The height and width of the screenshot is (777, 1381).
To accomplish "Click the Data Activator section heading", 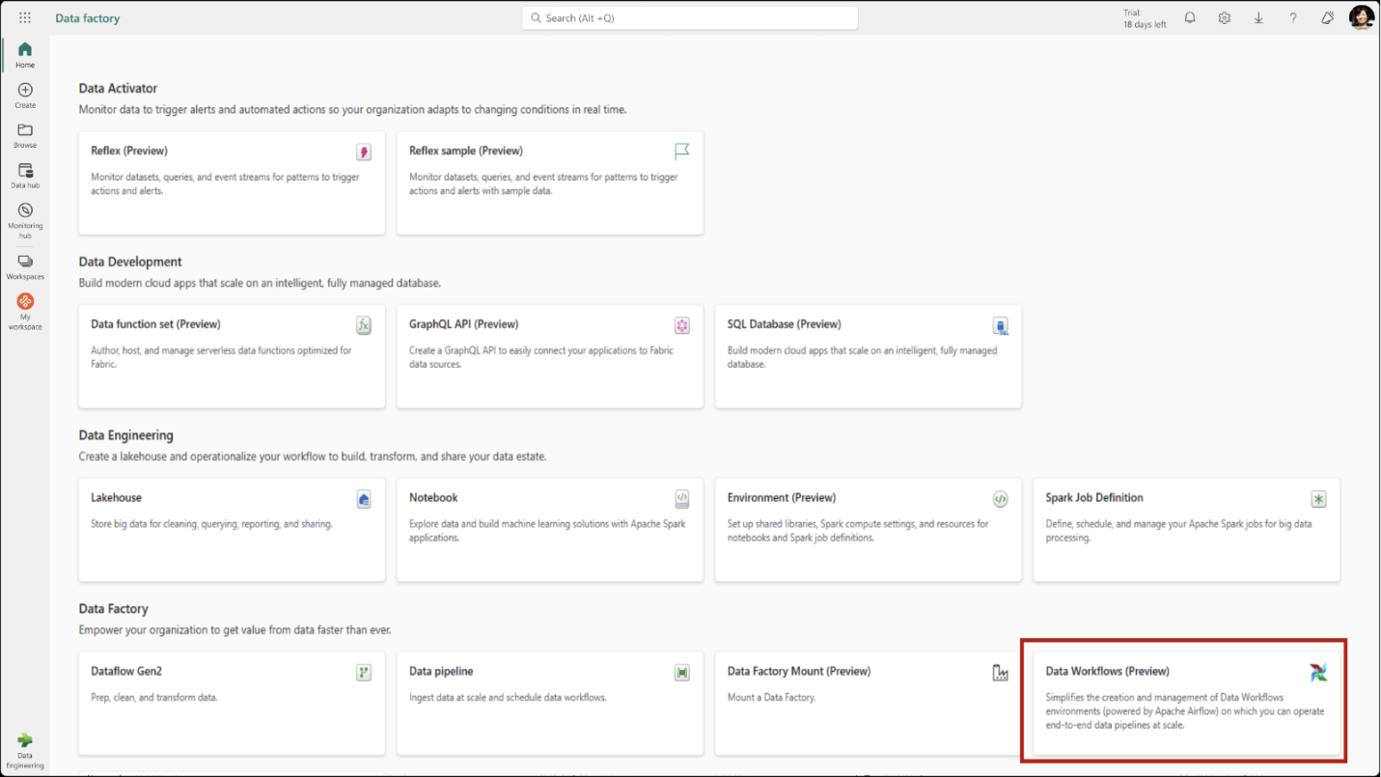I will tap(118, 88).
